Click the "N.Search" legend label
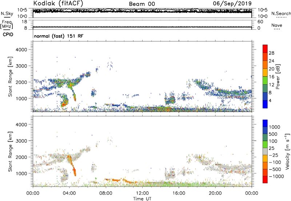Viewport: 291px width, 201px height. (x=281, y=13)
